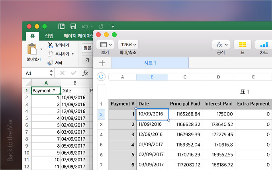This screenshot has width=272, height=170.
Task: Click Excel cell 08/09/2017 in row 12
Action: pyautogui.click(x=75, y=166)
